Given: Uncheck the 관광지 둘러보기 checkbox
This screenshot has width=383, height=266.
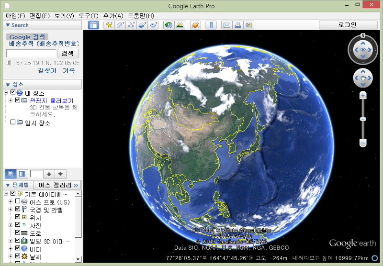Looking at the screenshot, I should click(18, 100).
